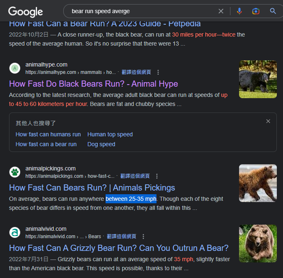This screenshot has height=278, width=283.
Task: Click the '2022年10月2日' date text
Action: pyautogui.click(x=29, y=34)
